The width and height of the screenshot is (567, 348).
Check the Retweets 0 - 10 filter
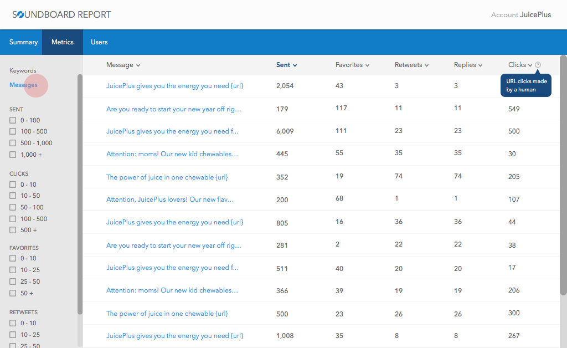[13, 323]
